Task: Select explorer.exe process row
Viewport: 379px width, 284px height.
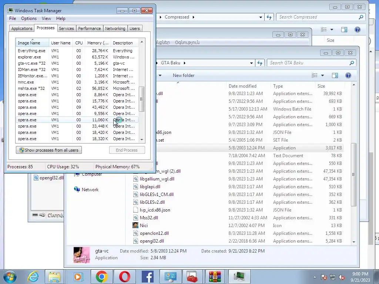Action: point(77,57)
